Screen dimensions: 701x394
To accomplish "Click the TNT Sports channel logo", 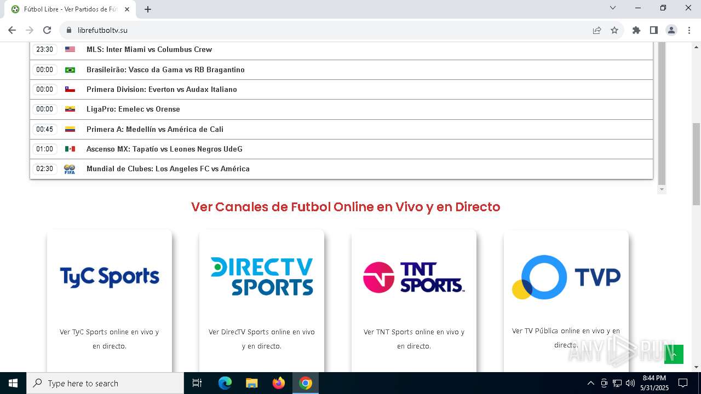I will click(x=414, y=277).
